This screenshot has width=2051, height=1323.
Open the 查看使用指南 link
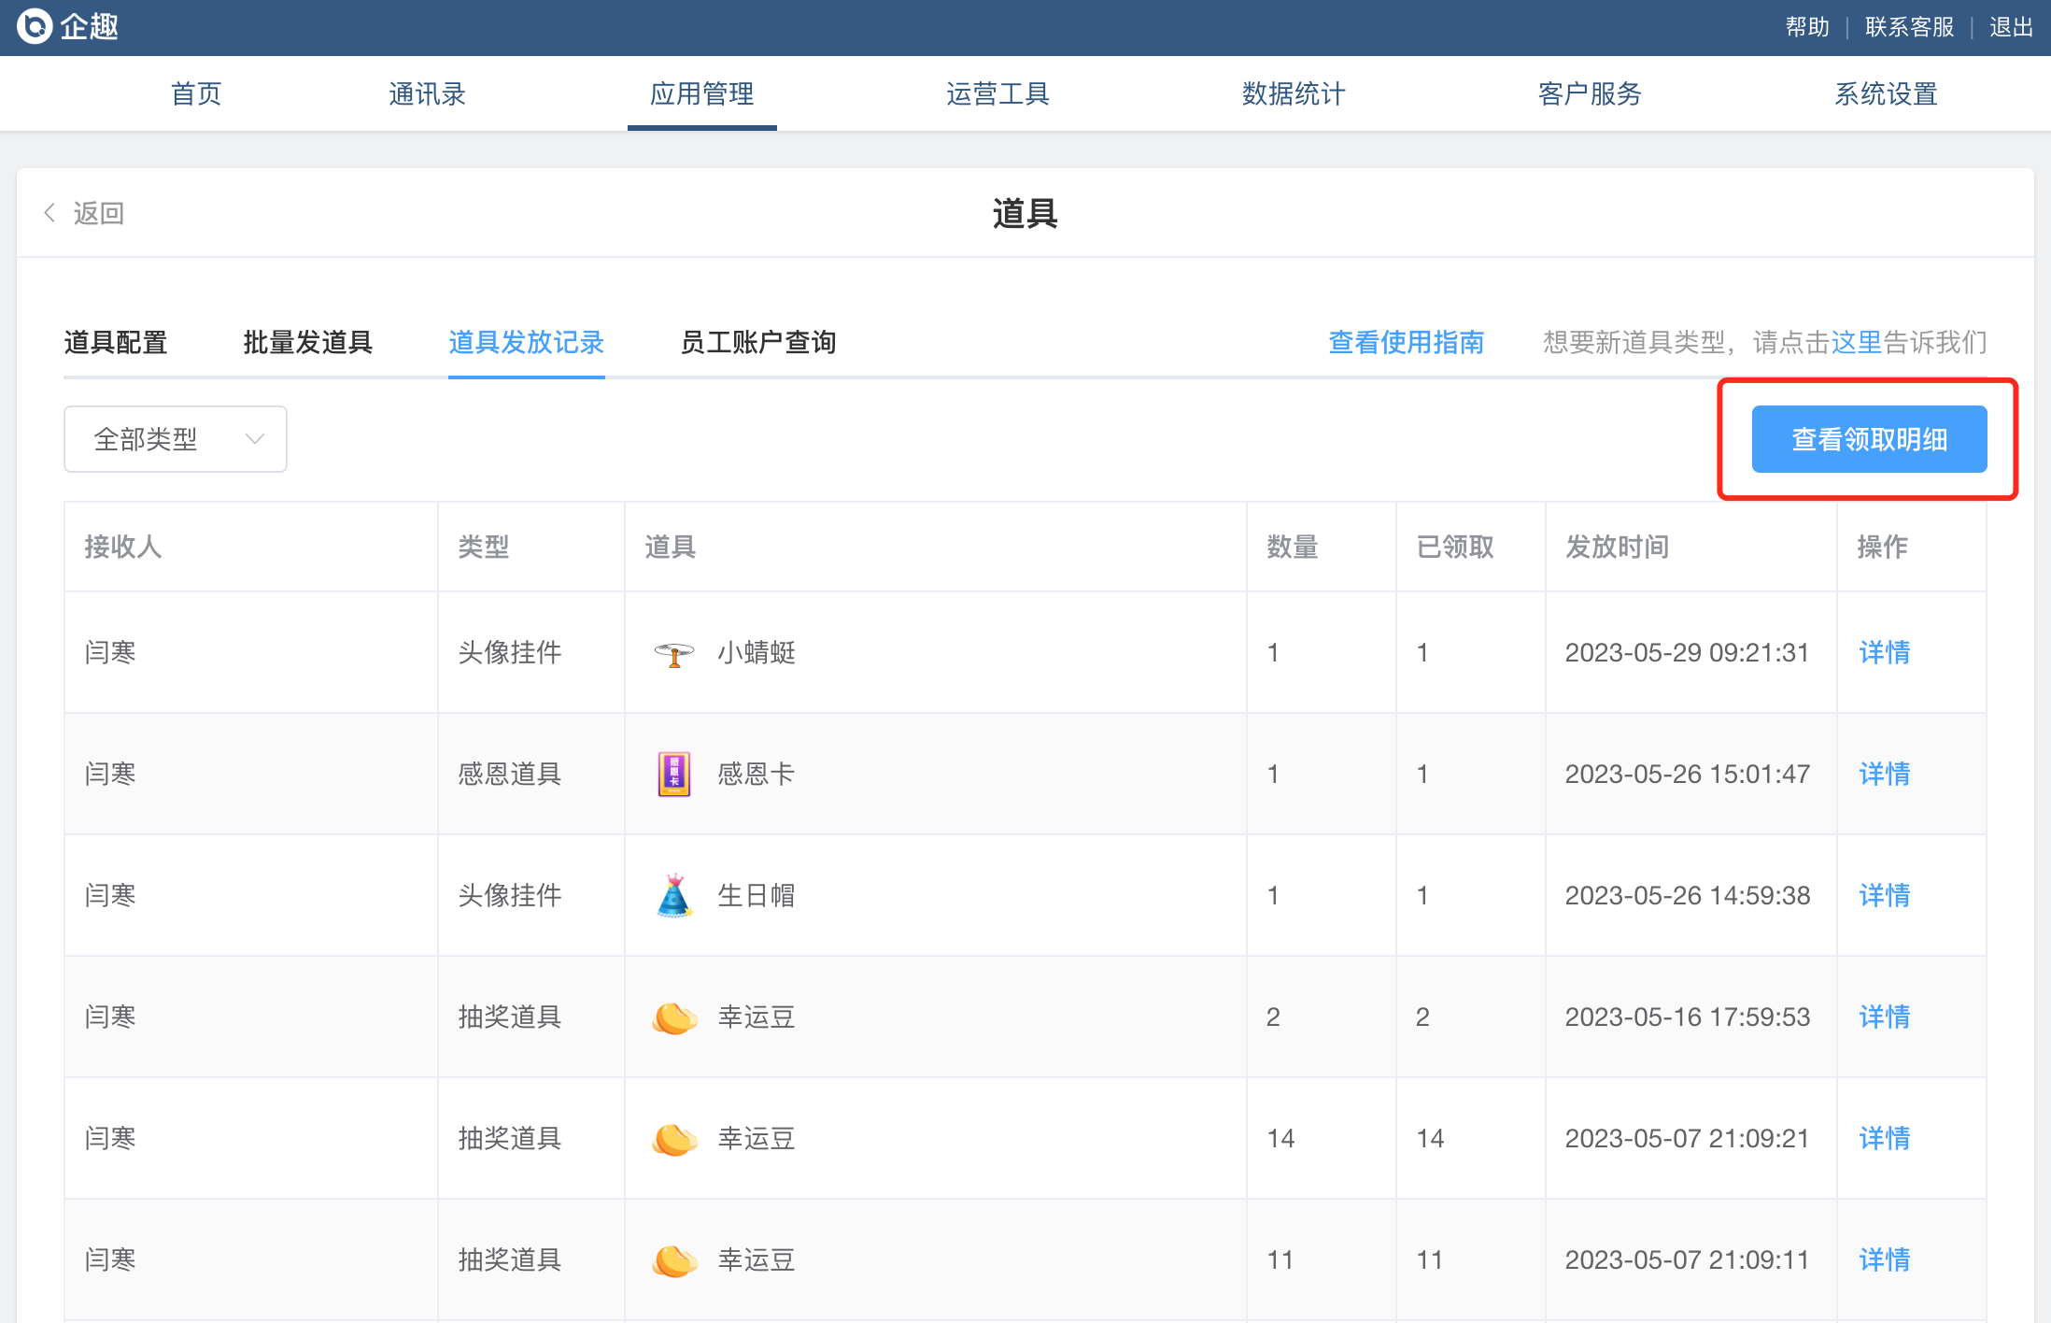tap(1406, 343)
